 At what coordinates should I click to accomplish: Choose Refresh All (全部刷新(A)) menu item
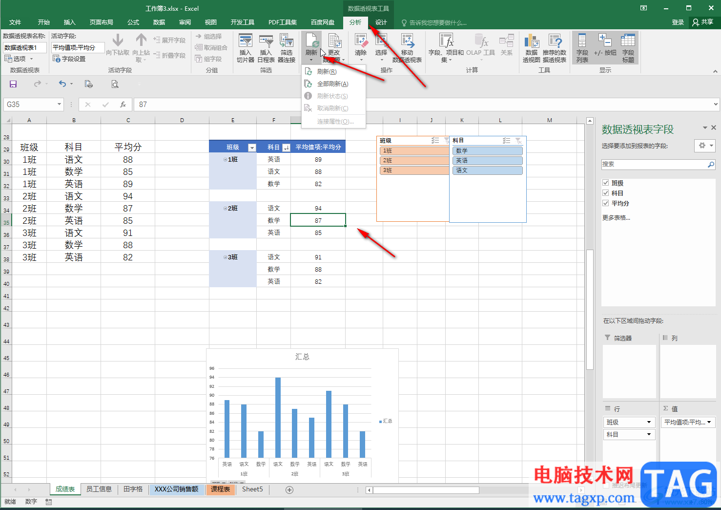click(333, 84)
